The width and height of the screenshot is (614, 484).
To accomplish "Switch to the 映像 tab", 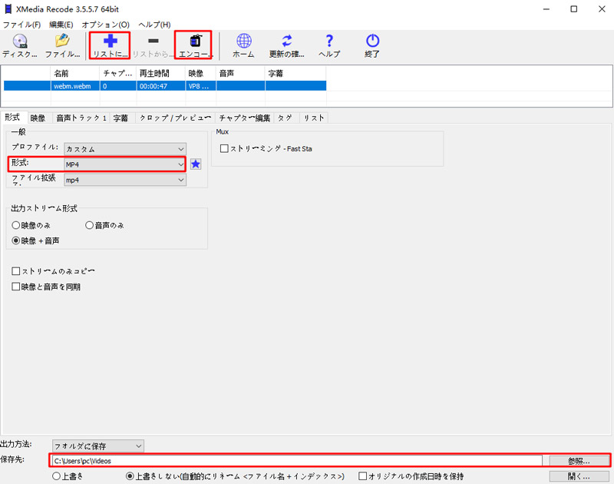I will click(38, 118).
